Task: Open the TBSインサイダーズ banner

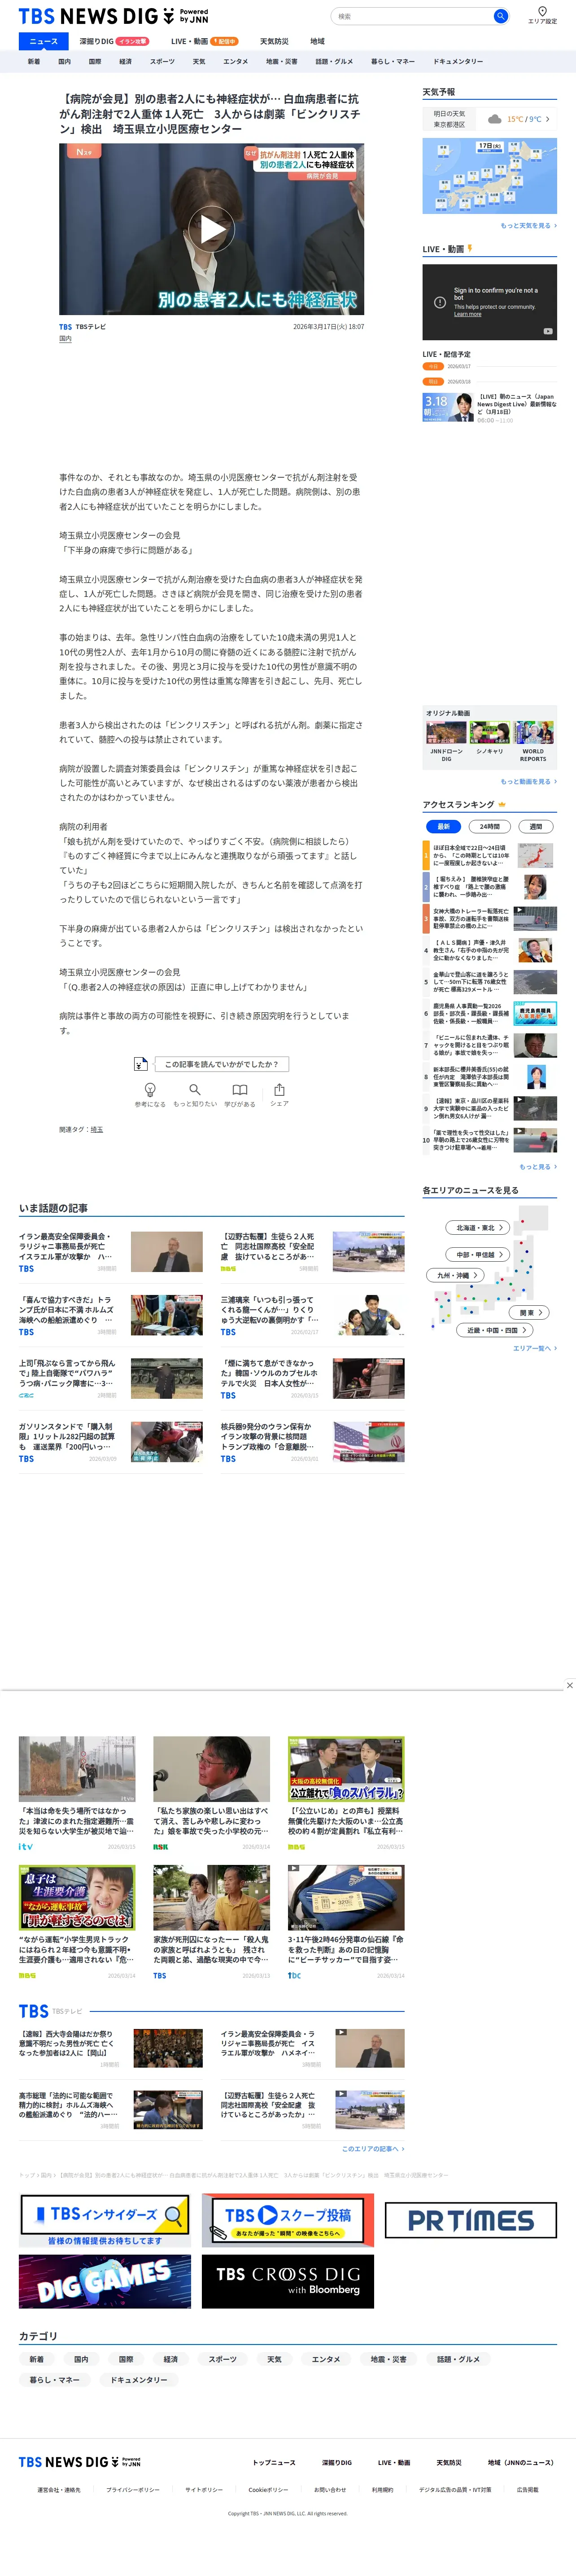Action: pos(105,2220)
